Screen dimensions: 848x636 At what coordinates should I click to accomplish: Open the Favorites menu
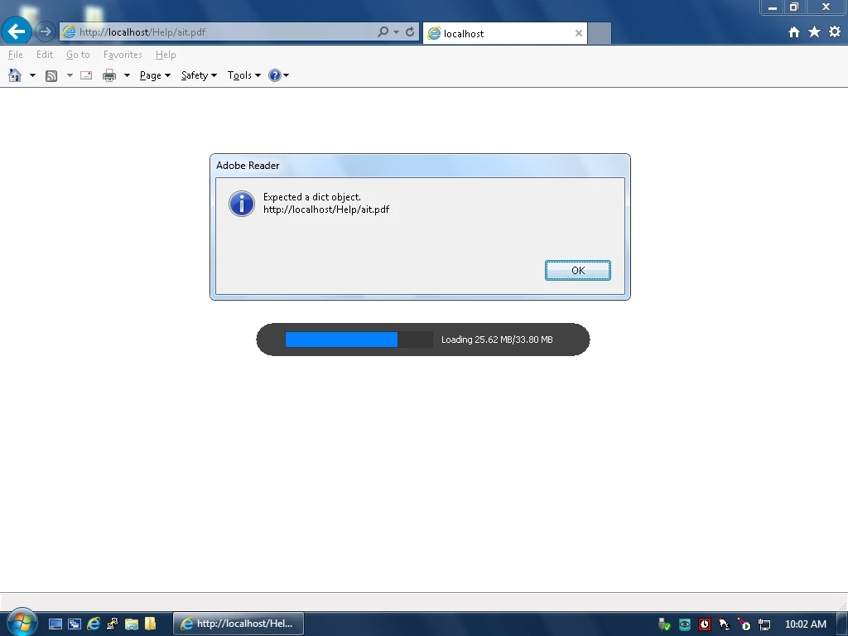coord(123,55)
